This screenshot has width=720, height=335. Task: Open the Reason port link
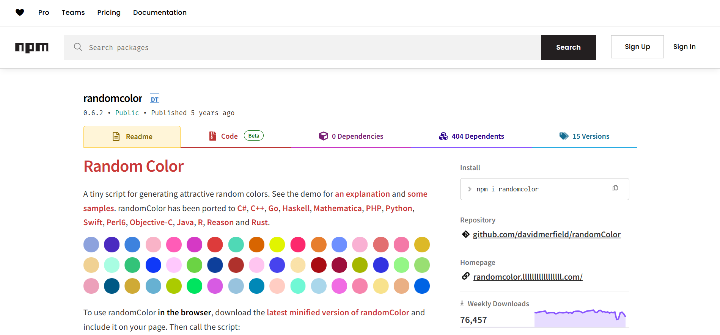click(x=220, y=222)
